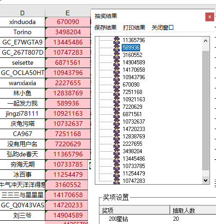Click the person icon beside 14904589
Screen dimensions: 216x224
pos(117,62)
